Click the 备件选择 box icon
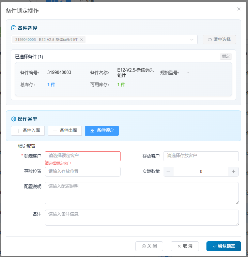The width and height of the screenshot is (248, 257). coord(14,28)
